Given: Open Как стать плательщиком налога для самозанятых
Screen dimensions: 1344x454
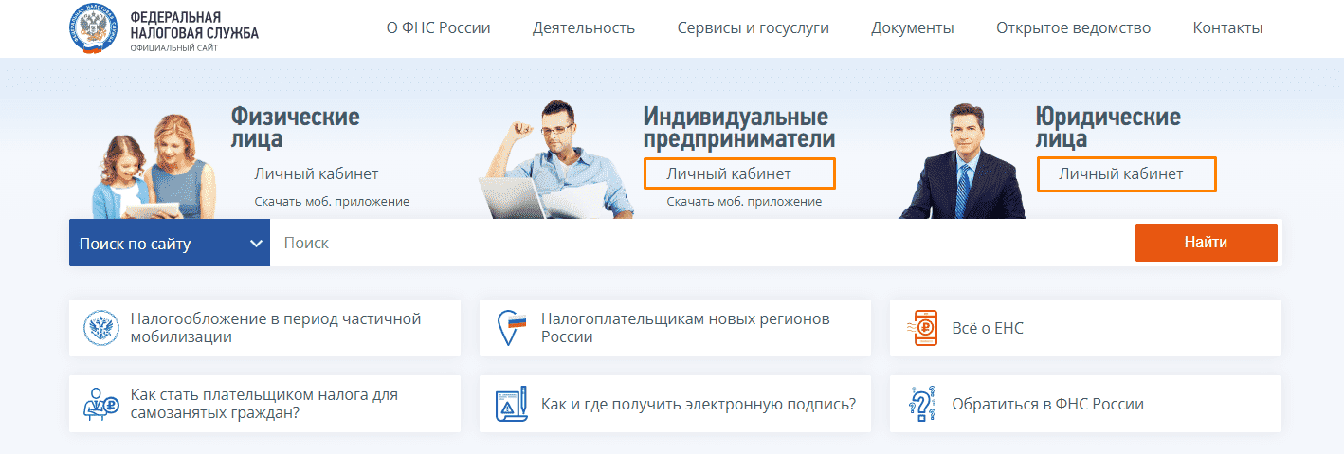Looking at the screenshot, I should [x=264, y=404].
